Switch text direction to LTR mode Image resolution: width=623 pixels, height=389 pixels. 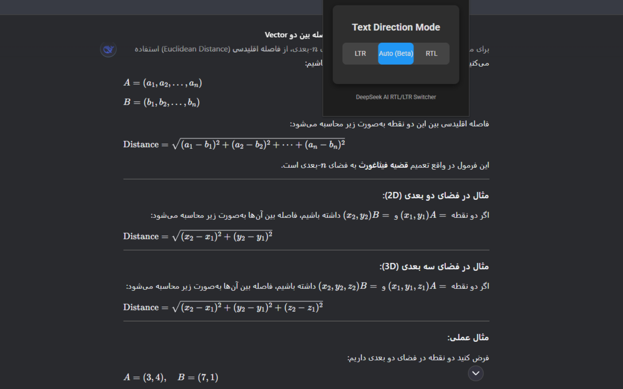pos(360,53)
